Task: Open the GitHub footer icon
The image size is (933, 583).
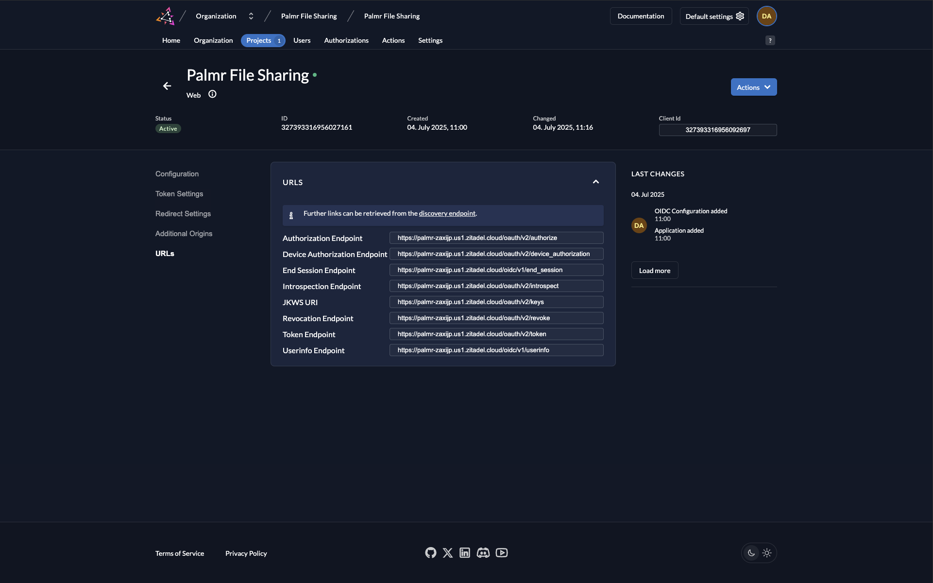Action: (x=430, y=553)
